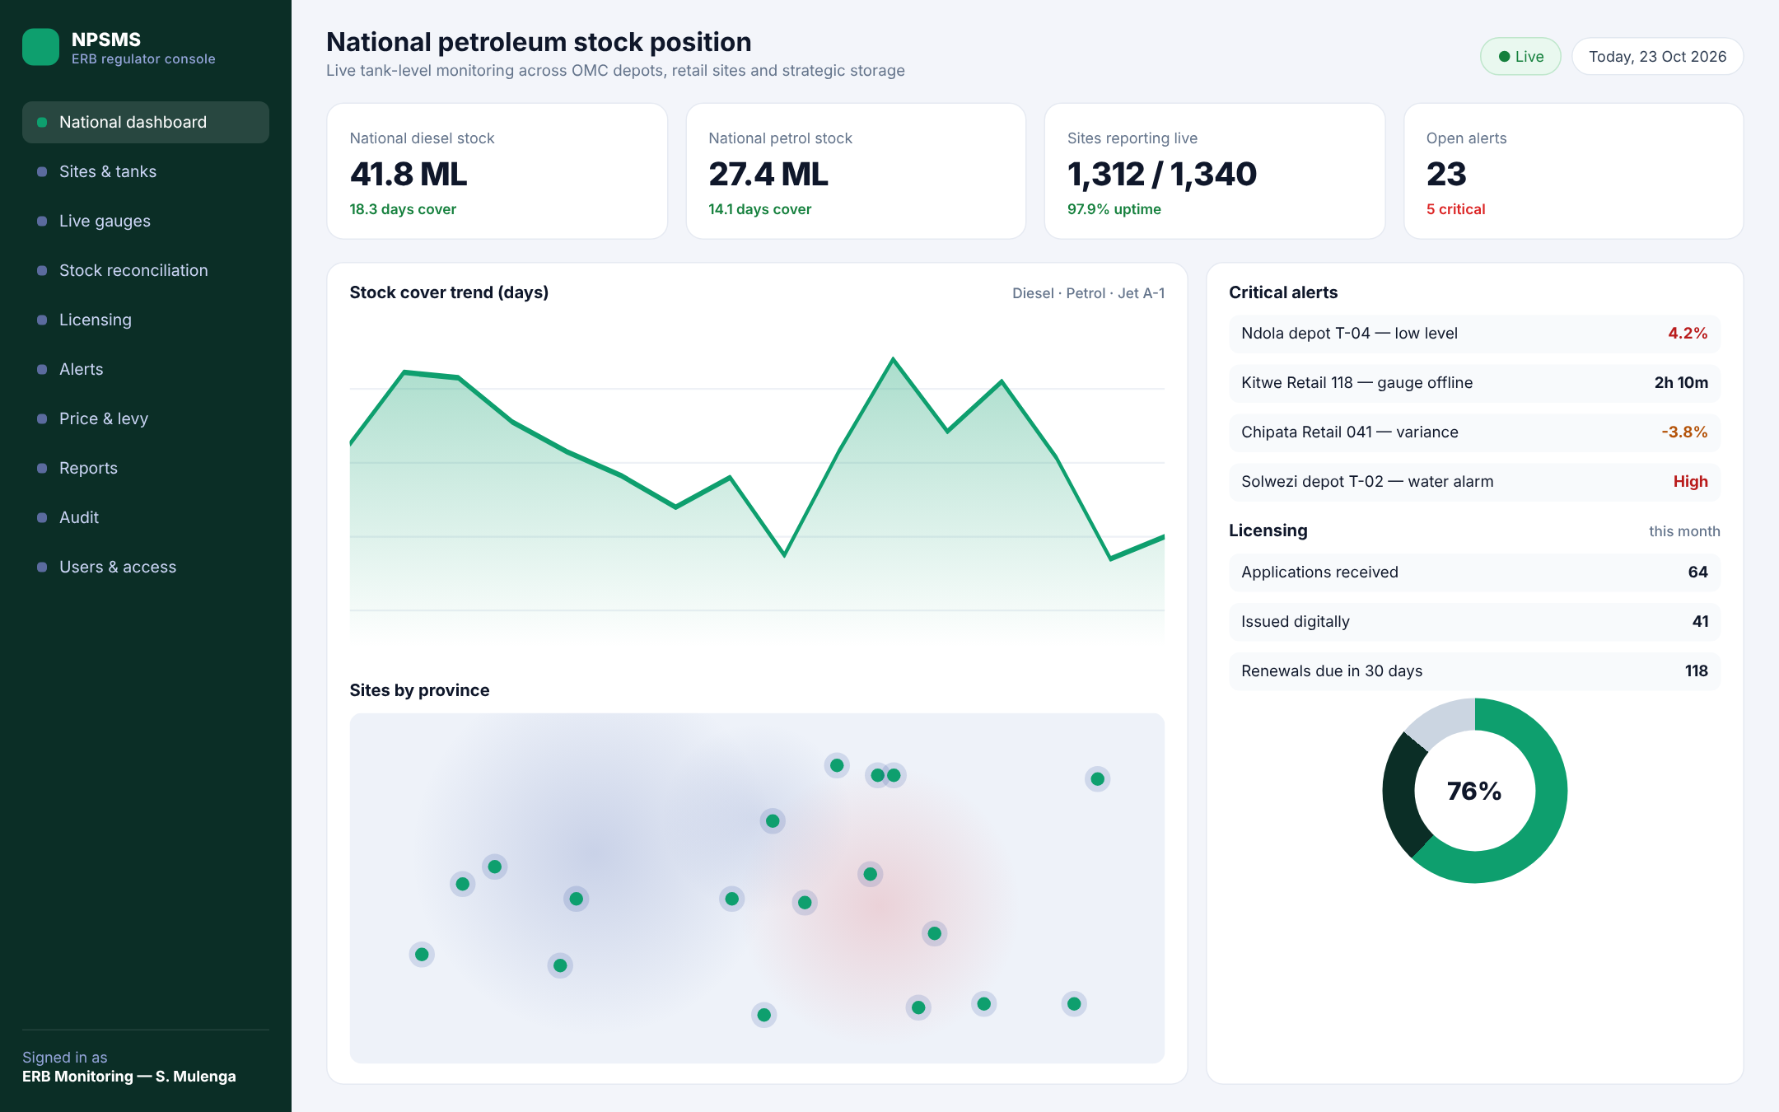Open the Open alerts card

pos(1573,171)
